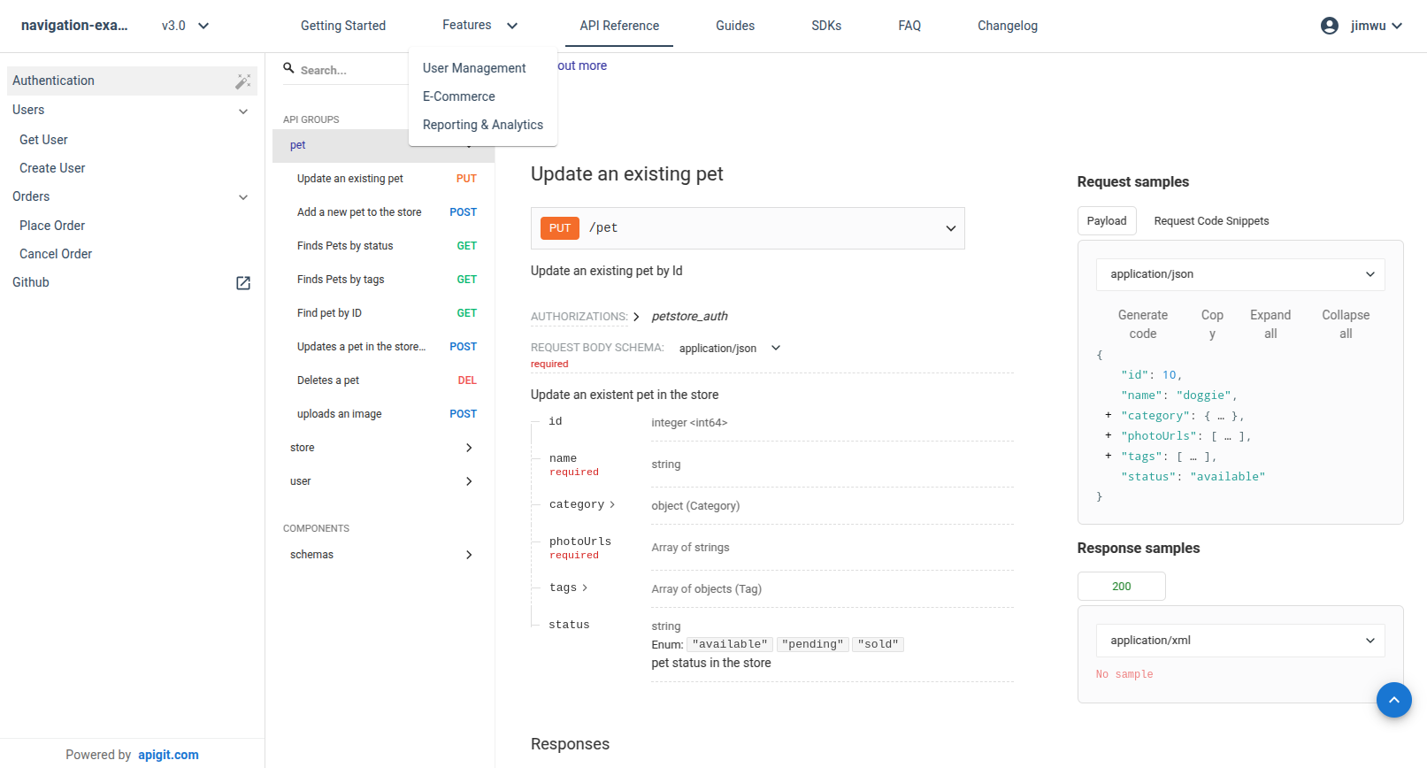Open Create User in sidebar
This screenshot has height=768, width=1427.
[x=52, y=168]
